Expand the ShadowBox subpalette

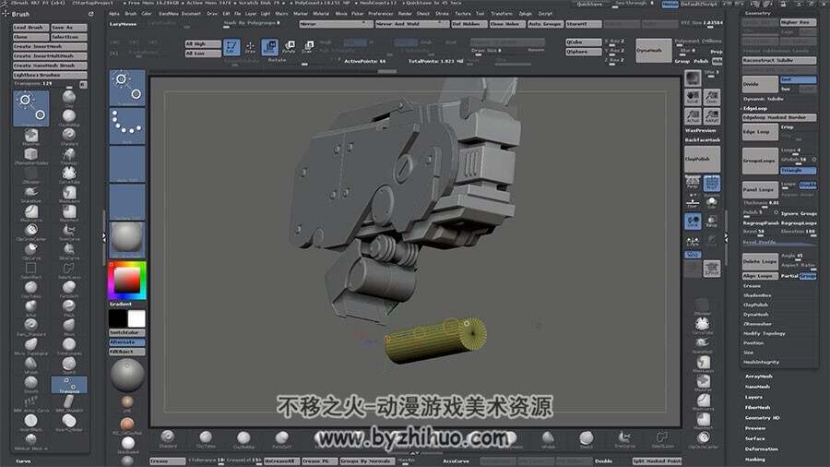tap(757, 295)
